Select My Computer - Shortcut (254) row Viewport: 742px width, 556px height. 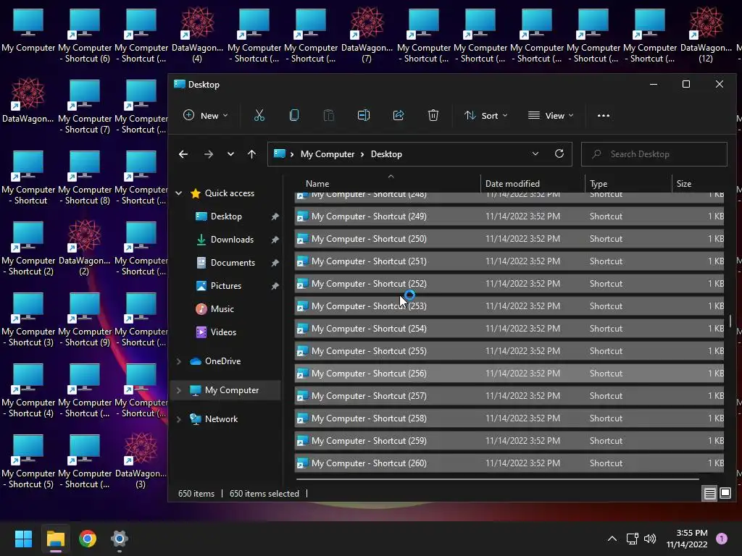509,329
